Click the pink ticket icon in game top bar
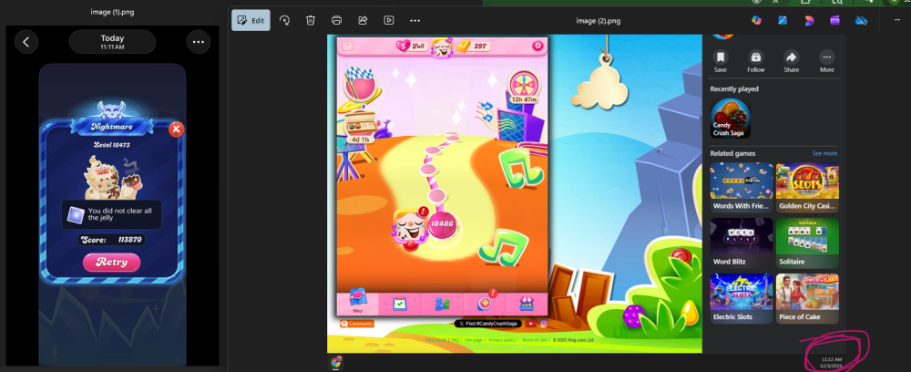The height and width of the screenshot is (372, 911). (x=347, y=46)
